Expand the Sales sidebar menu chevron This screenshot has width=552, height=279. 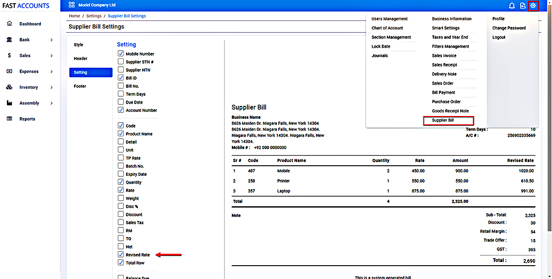[52, 56]
